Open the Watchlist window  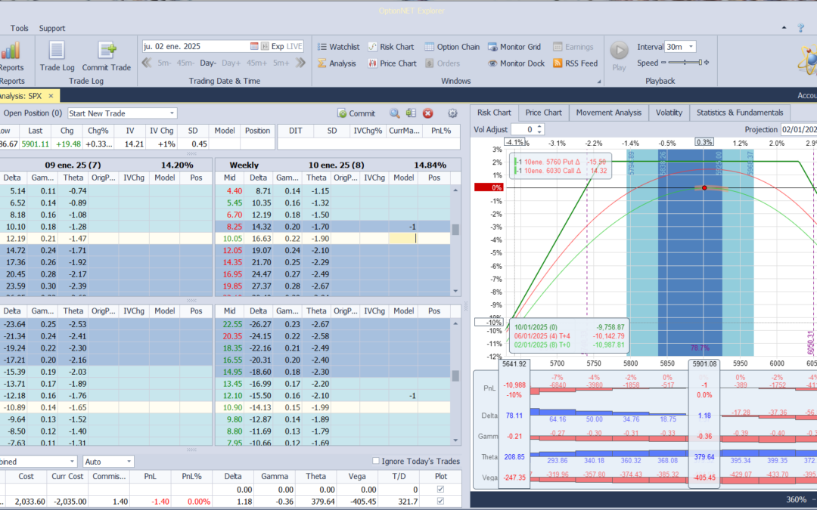337,47
